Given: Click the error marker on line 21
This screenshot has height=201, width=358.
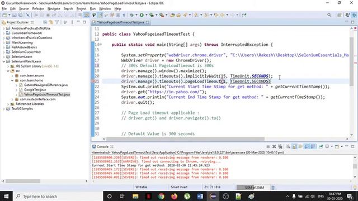Looking at the screenshot, I should click(x=93, y=81).
